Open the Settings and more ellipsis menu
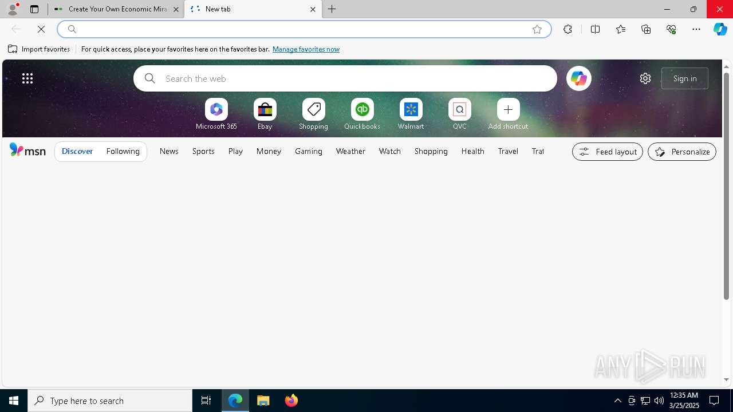The width and height of the screenshot is (733, 412). click(696, 29)
